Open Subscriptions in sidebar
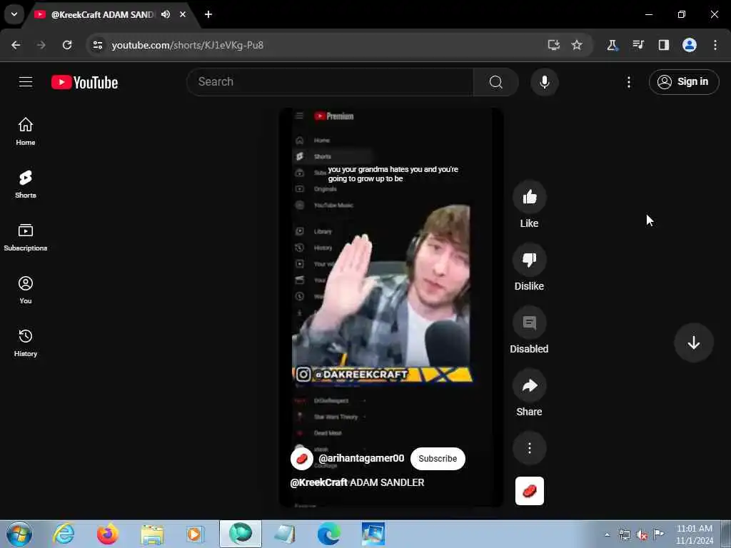The image size is (731, 548). coord(26,237)
